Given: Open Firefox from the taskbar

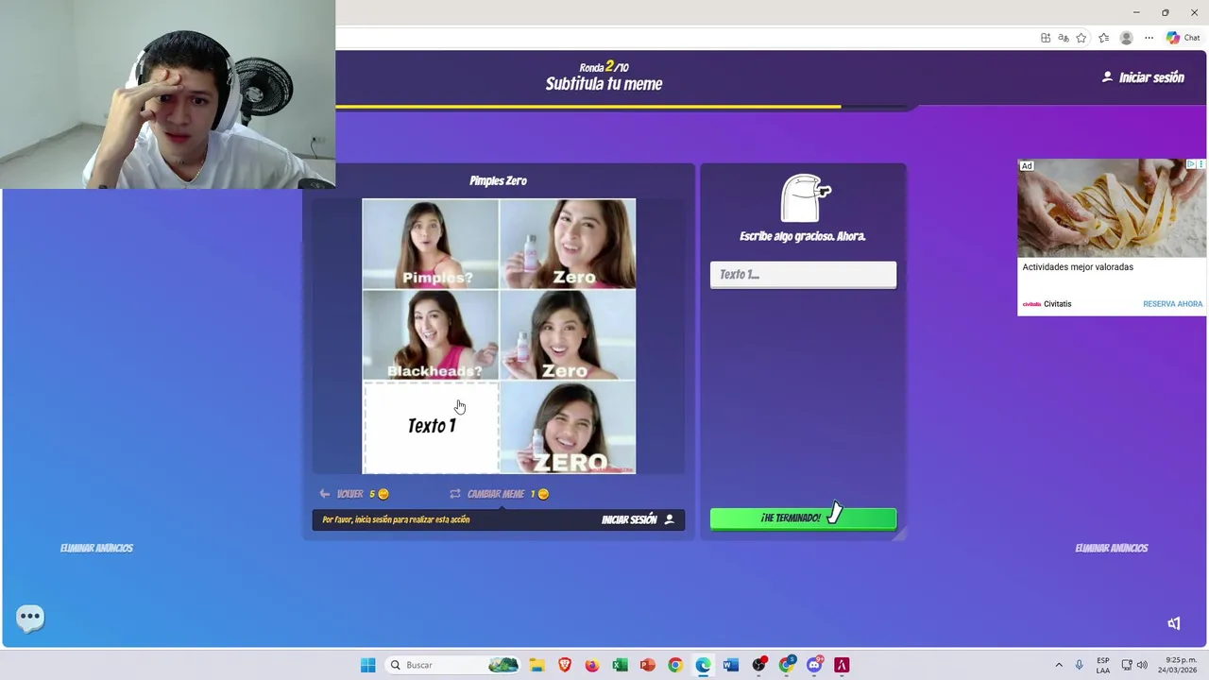Looking at the screenshot, I should coord(592,665).
